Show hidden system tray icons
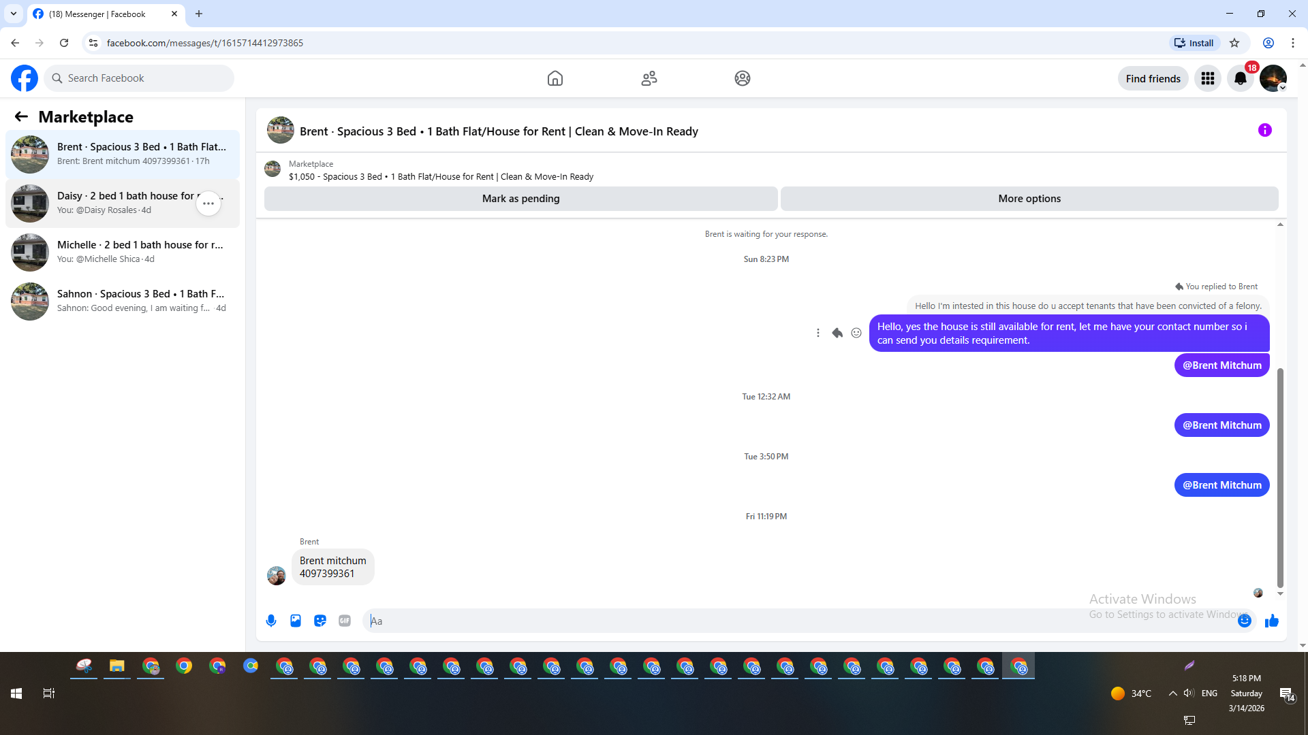Screen dimensions: 1308x735 1172,693
